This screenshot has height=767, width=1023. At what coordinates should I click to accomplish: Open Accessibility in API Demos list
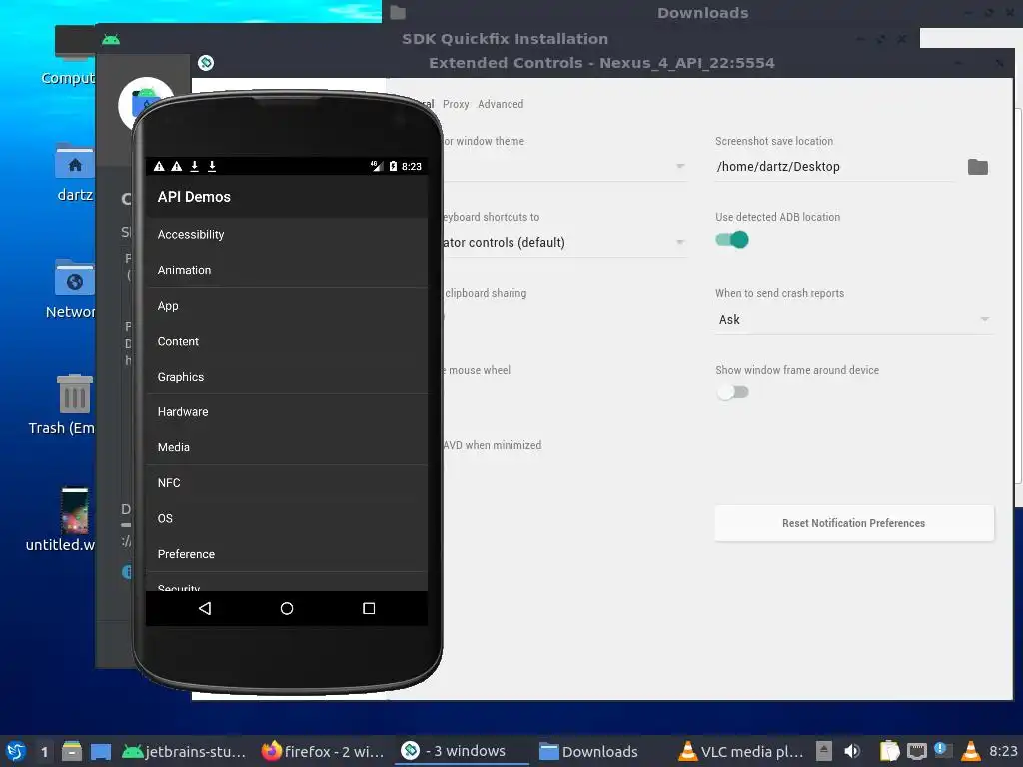(x=287, y=234)
